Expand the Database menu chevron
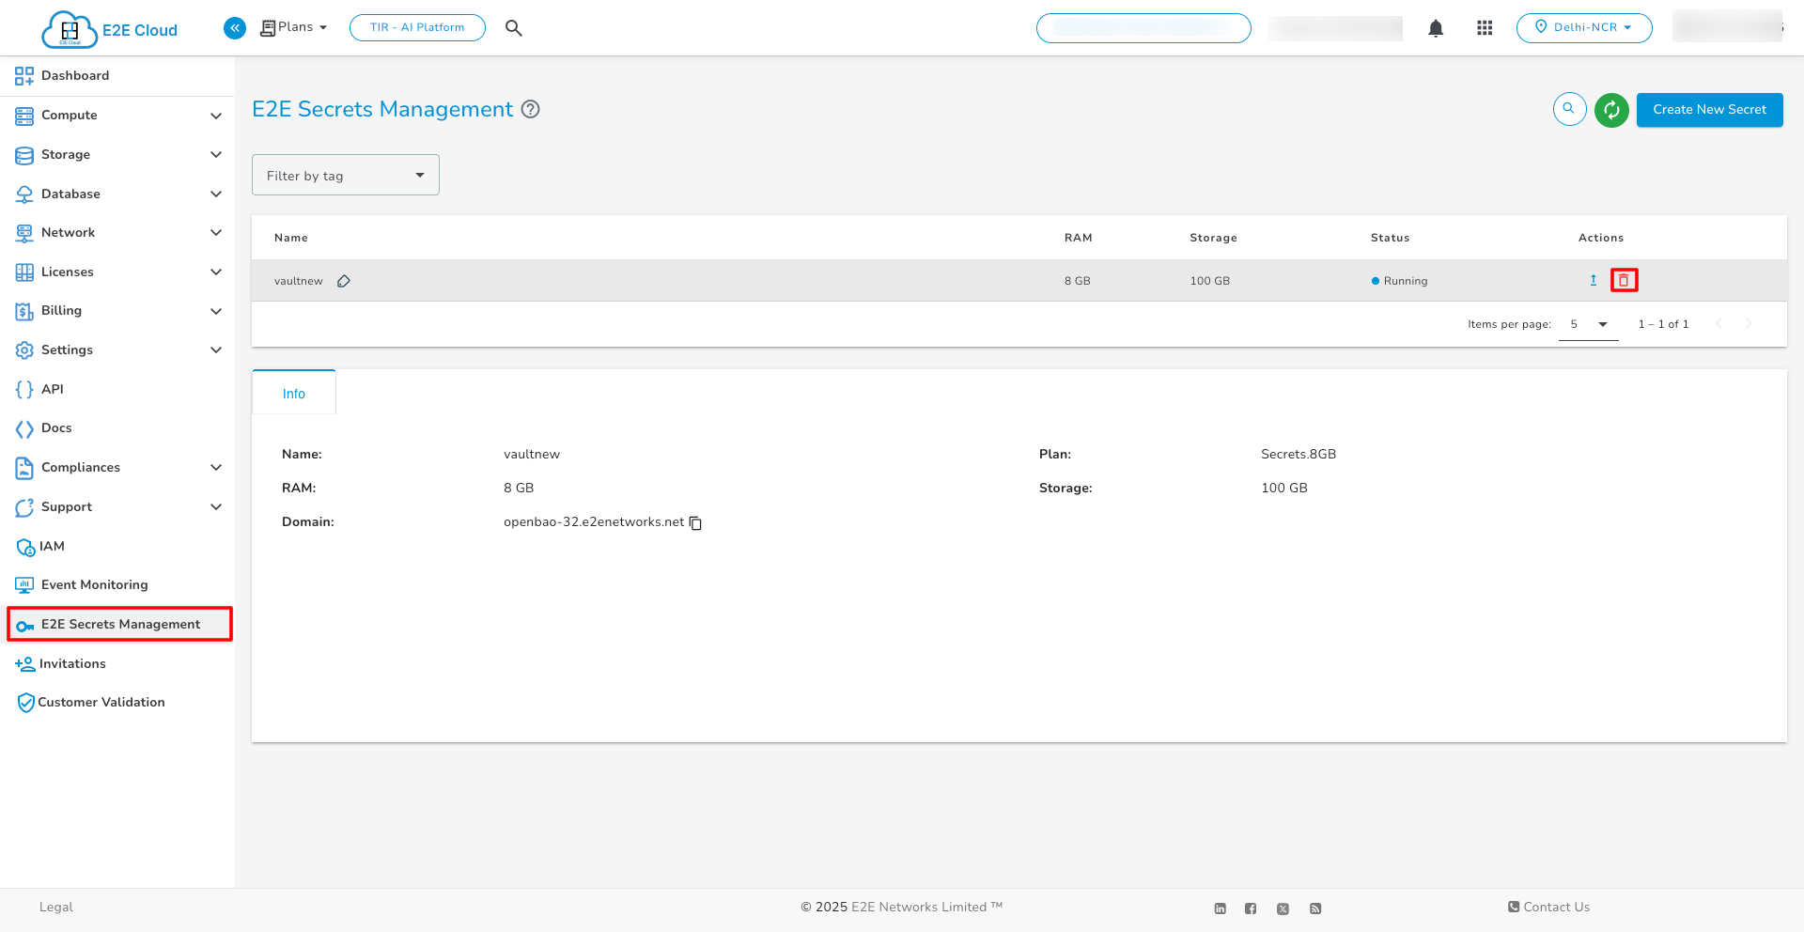Image resolution: width=1804 pixels, height=932 pixels. (216, 194)
